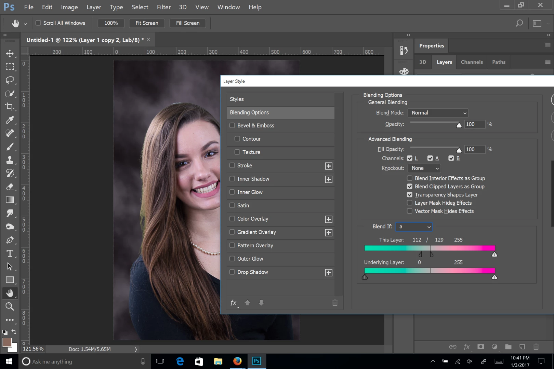Viewport: 554px width, 369px height.
Task: Toggle Scroll All Windows checkbox
Action: pos(38,23)
